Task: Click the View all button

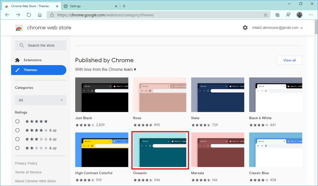Action: click(x=289, y=60)
